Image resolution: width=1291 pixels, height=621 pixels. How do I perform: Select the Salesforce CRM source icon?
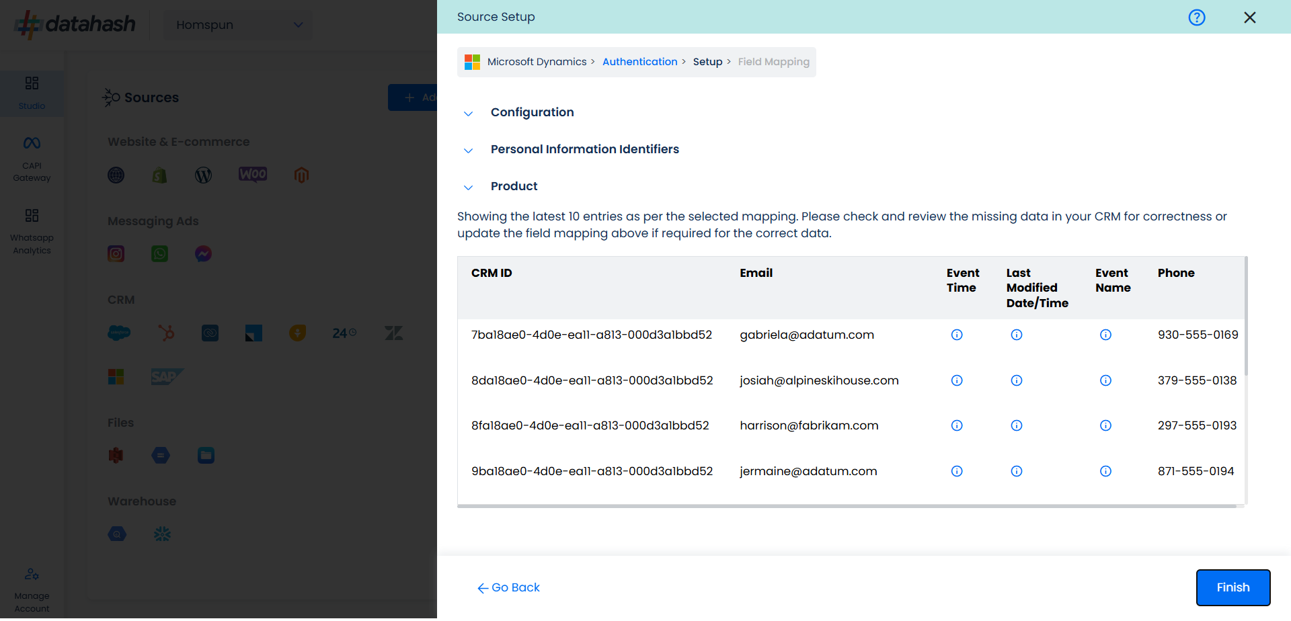(x=119, y=333)
